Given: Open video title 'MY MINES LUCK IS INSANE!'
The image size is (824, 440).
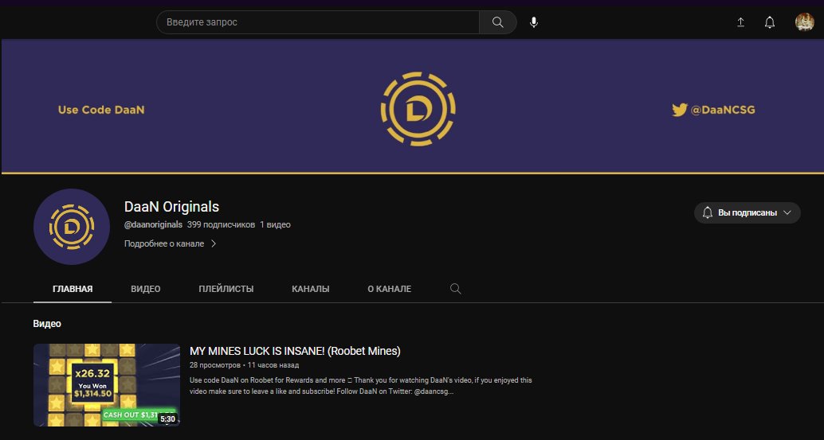Looking at the screenshot, I should (295, 351).
